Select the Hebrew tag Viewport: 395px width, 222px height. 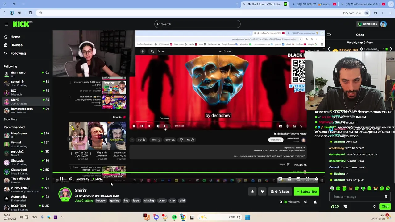tap(101, 201)
